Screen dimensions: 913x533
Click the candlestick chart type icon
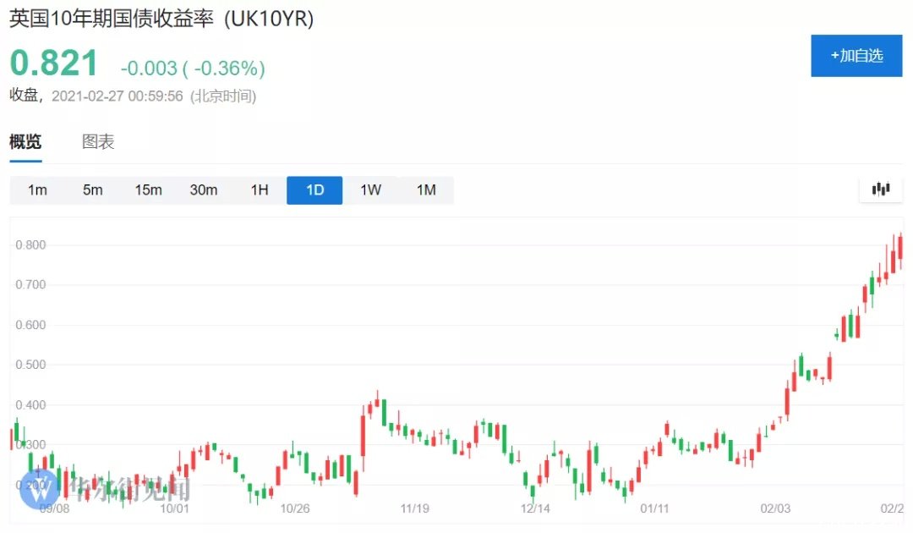(881, 190)
